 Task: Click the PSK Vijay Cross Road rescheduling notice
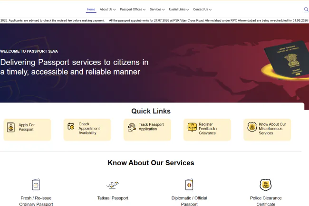point(209,20)
